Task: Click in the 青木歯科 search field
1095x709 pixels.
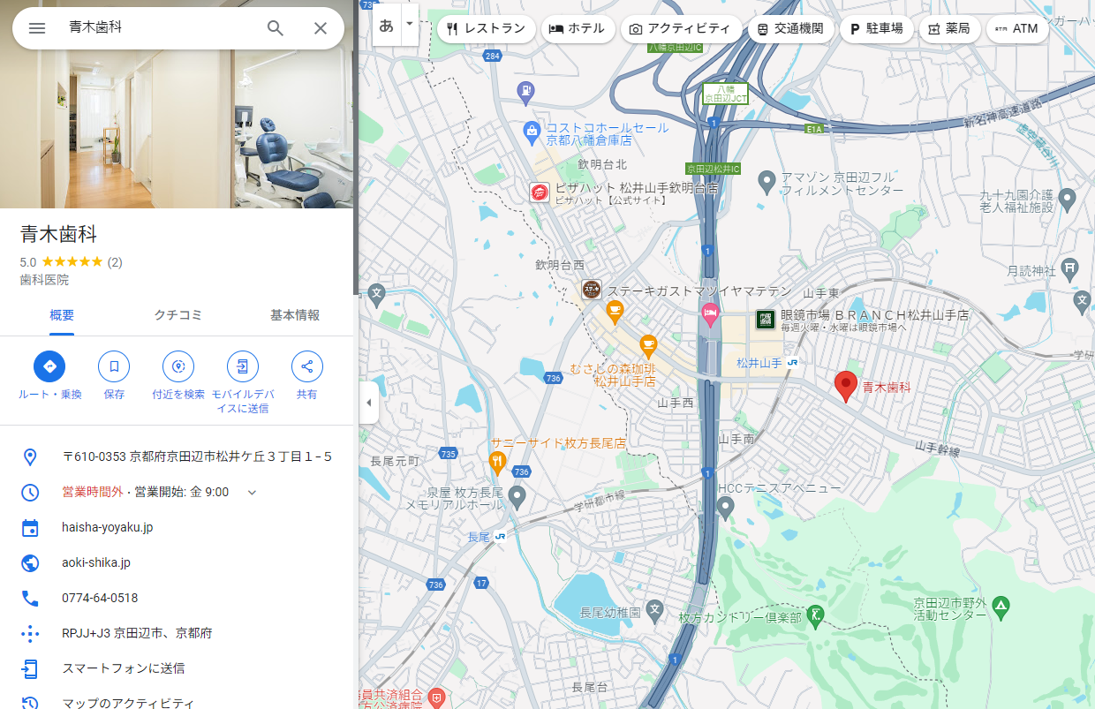Action: pyautogui.click(x=159, y=28)
